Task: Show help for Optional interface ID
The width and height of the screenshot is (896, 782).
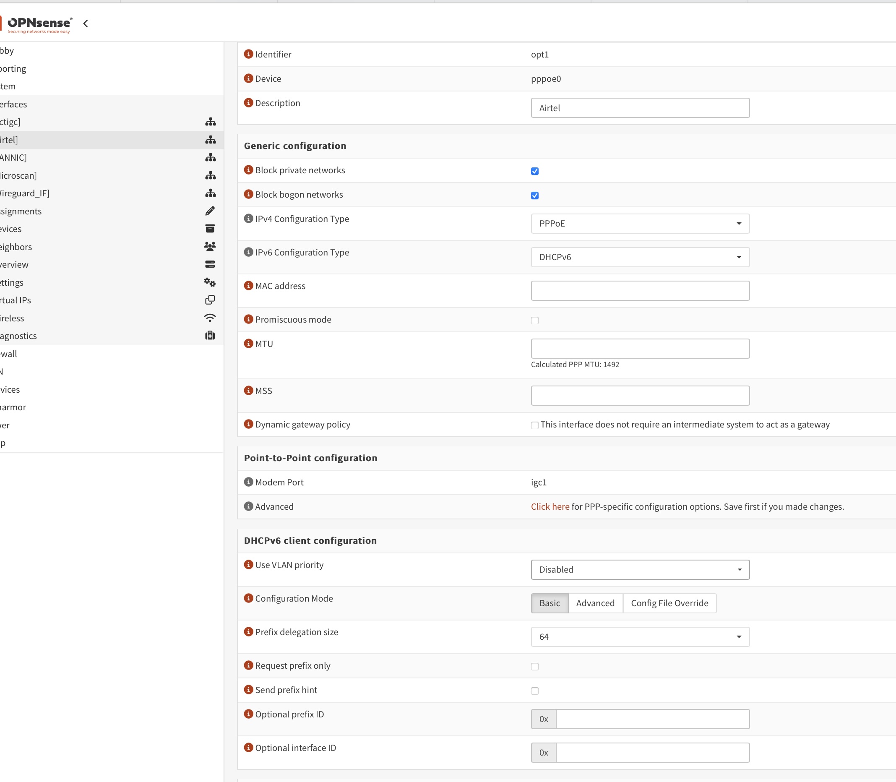Action: click(249, 748)
